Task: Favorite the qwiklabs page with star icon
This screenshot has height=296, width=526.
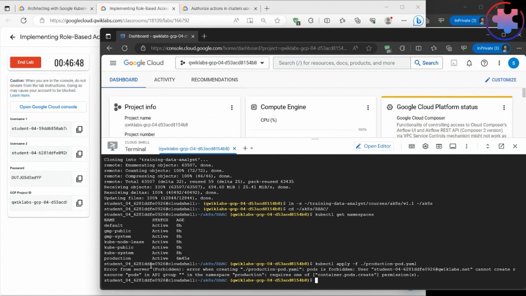Action: (277, 21)
